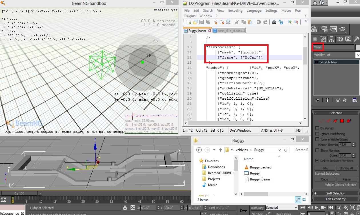Collapse Selection rollout header
The width and height of the screenshot is (360, 215).
[336, 113]
